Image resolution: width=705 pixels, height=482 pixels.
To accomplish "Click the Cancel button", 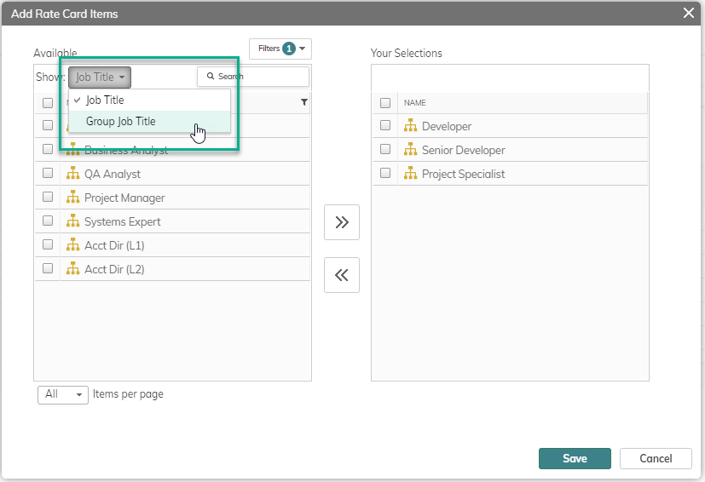I will (x=656, y=458).
